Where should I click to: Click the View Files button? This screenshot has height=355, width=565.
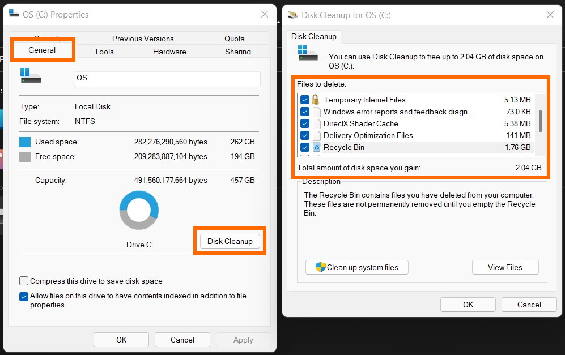(x=505, y=267)
